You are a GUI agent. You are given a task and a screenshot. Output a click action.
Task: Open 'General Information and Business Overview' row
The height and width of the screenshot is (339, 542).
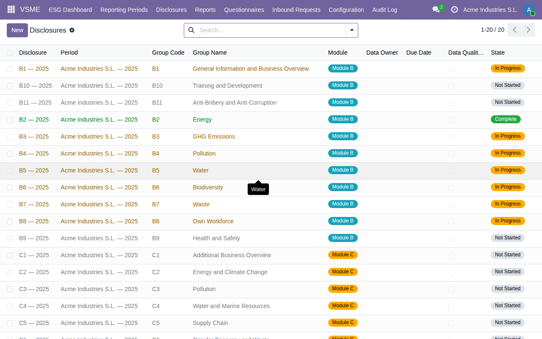coord(271,69)
